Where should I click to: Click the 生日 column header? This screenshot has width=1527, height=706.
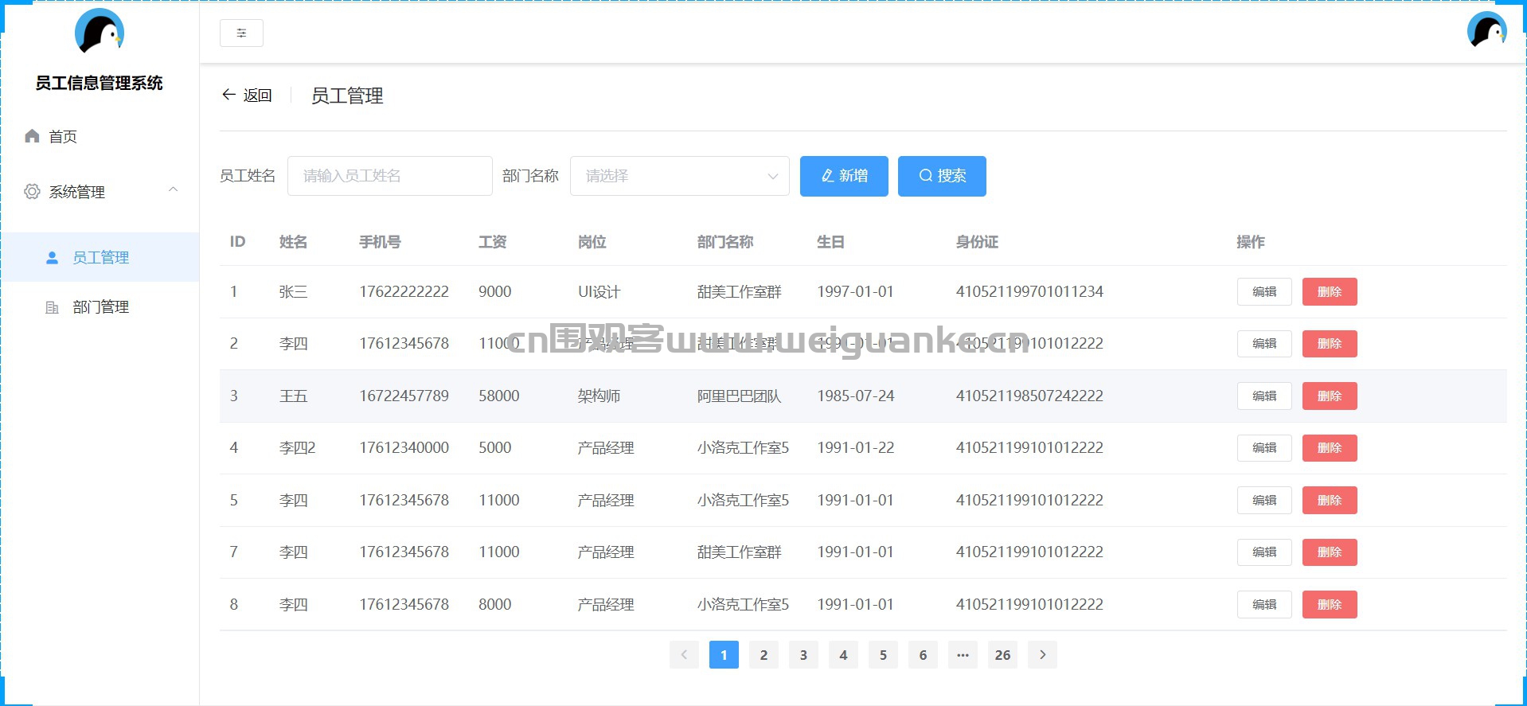tap(830, 242)
